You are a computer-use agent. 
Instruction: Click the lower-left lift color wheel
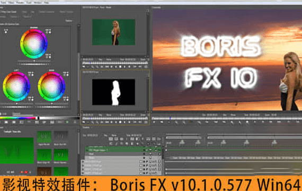[x=16, y=86]
